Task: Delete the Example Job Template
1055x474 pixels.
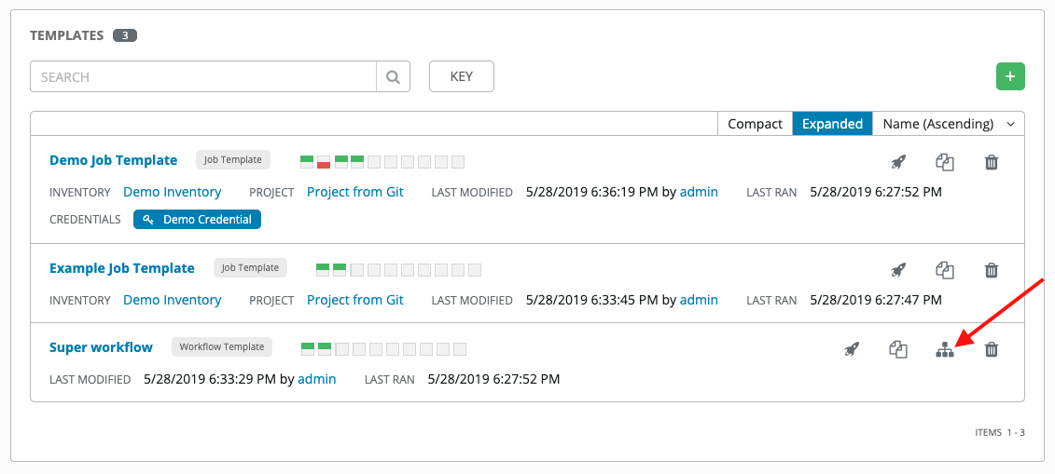Action: tap(992, 270)
